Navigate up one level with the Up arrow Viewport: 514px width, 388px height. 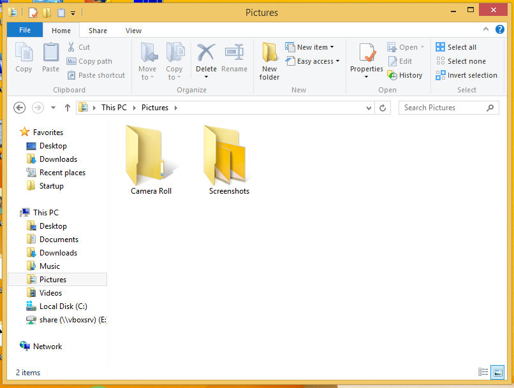(68, 107)
